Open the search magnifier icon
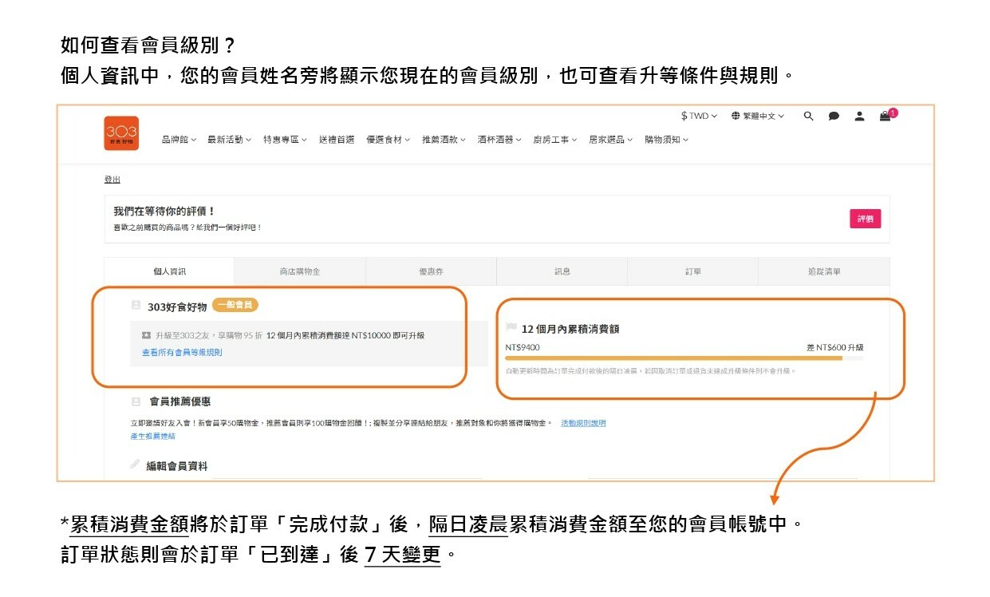 (808, 116)
